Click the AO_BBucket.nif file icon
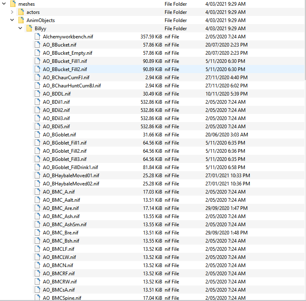Image resolution: width=306 pixels, height=301 pixels. point(38,45)
